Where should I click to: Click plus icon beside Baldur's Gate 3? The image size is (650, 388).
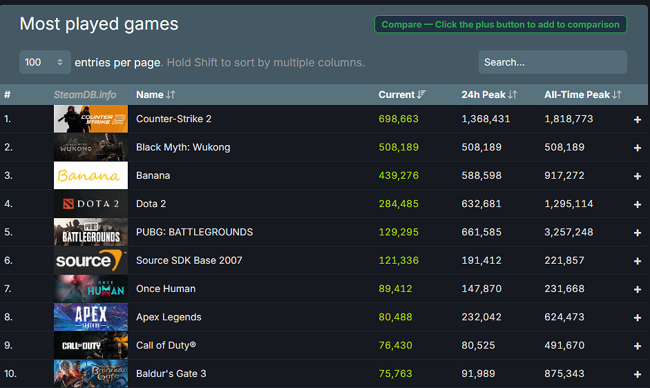click(637, 374)
